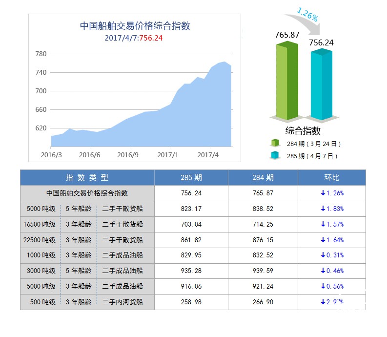Click the y-axis label 620
This screenshot has height=337, width=387.
pyautogui.click(x=41, y=128)
